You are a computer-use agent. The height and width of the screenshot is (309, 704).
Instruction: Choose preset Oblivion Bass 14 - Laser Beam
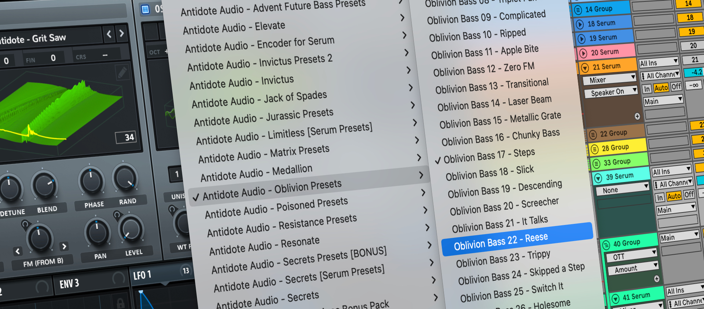(x=494, y=103)
